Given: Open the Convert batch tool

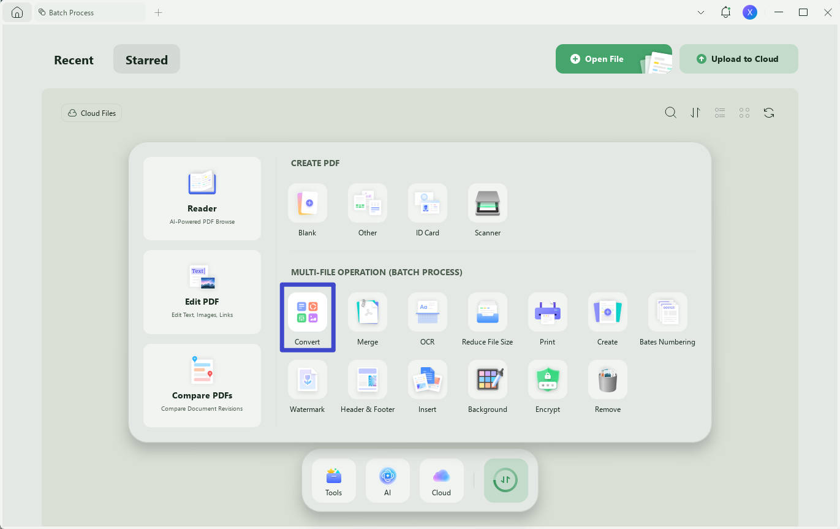Looking at the screenshot, I should pos(308,318).
